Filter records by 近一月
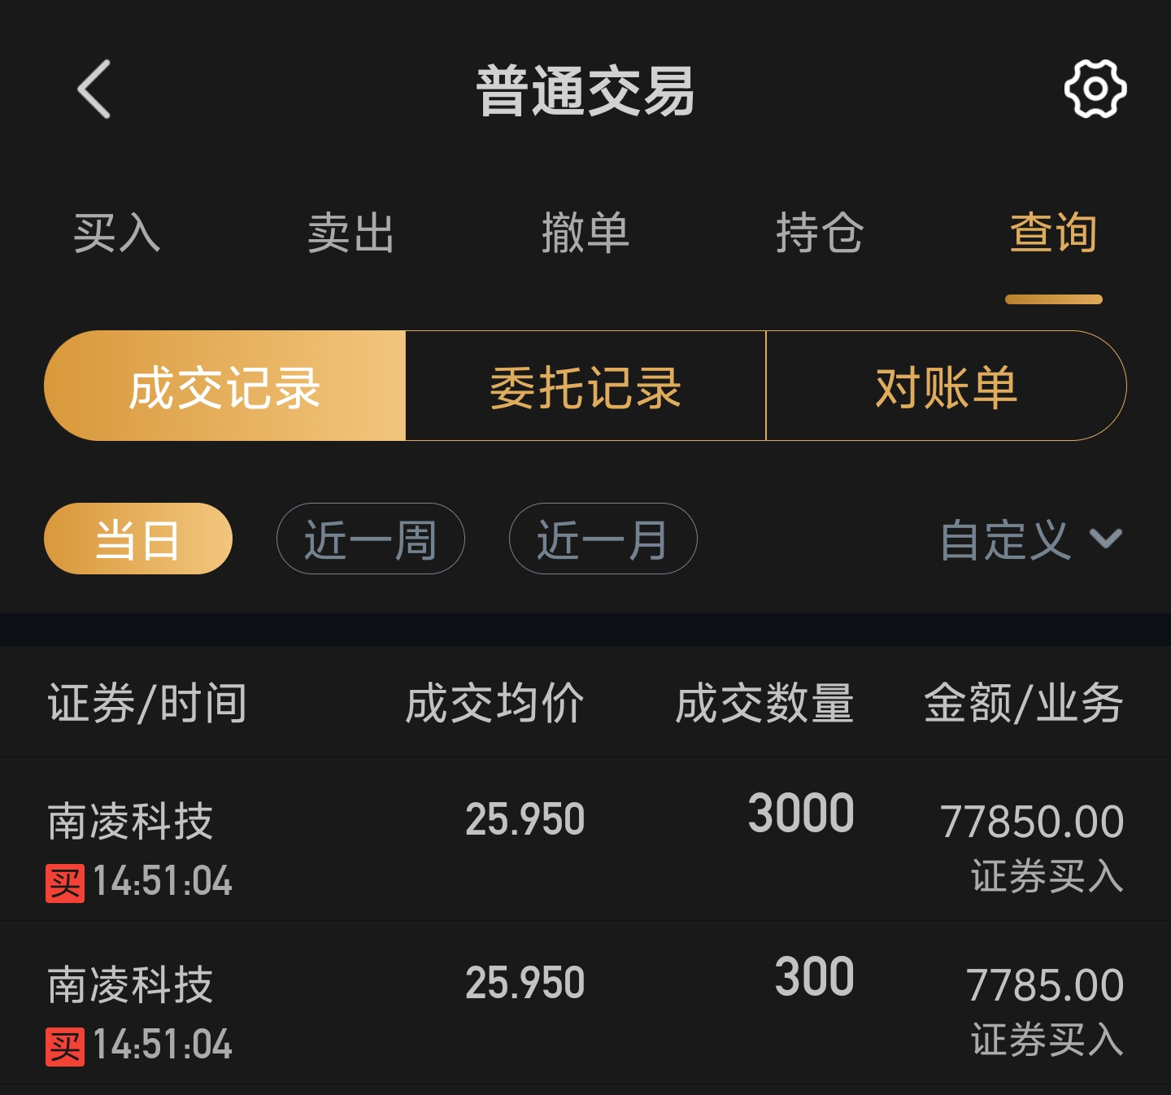This screenshot has width=1171, height=1095. click(603, 539)
